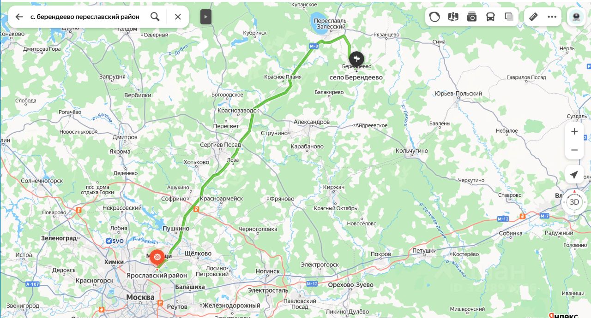This screenshot has width=591, height=318.
Task: Click the Переславль-Залесский city label
Action: pyautogui.click(x=330, y=24)
